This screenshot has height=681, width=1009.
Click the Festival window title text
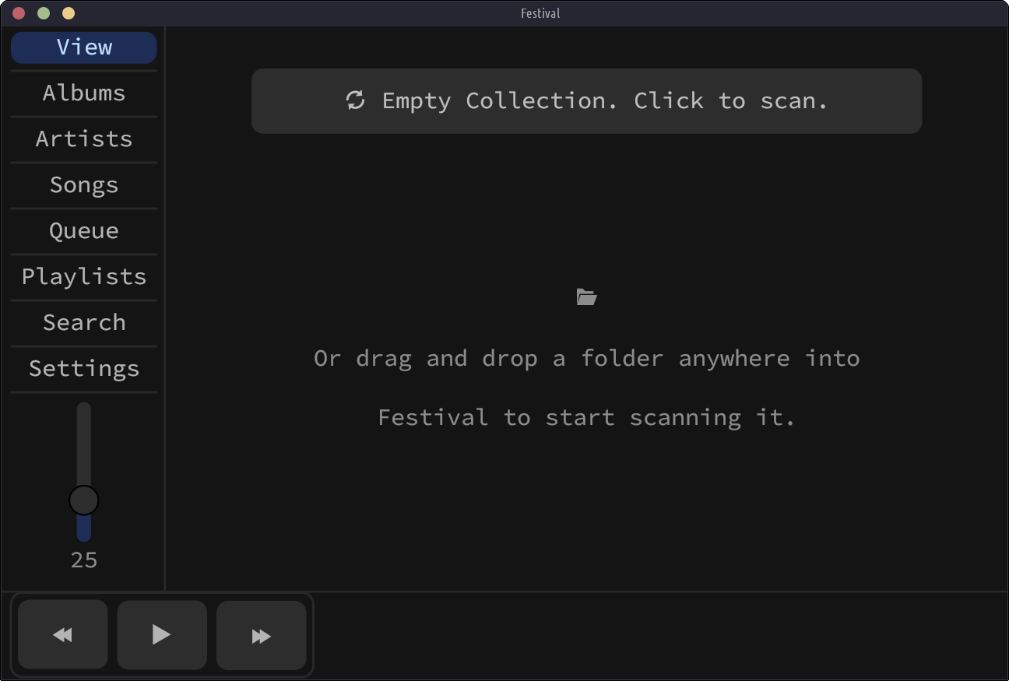[x=540, y=13]
